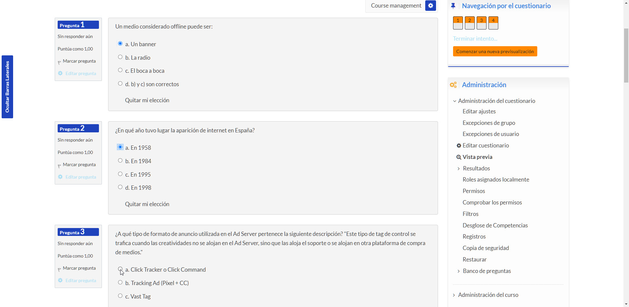Expand the Resultados tree node
629x307 pixels.
458,169
